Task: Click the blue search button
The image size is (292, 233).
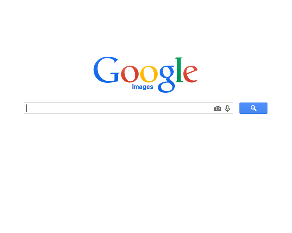Action: pos(253,108)
